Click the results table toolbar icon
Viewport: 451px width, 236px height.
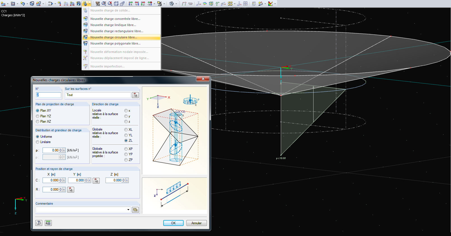pos(245,4)
